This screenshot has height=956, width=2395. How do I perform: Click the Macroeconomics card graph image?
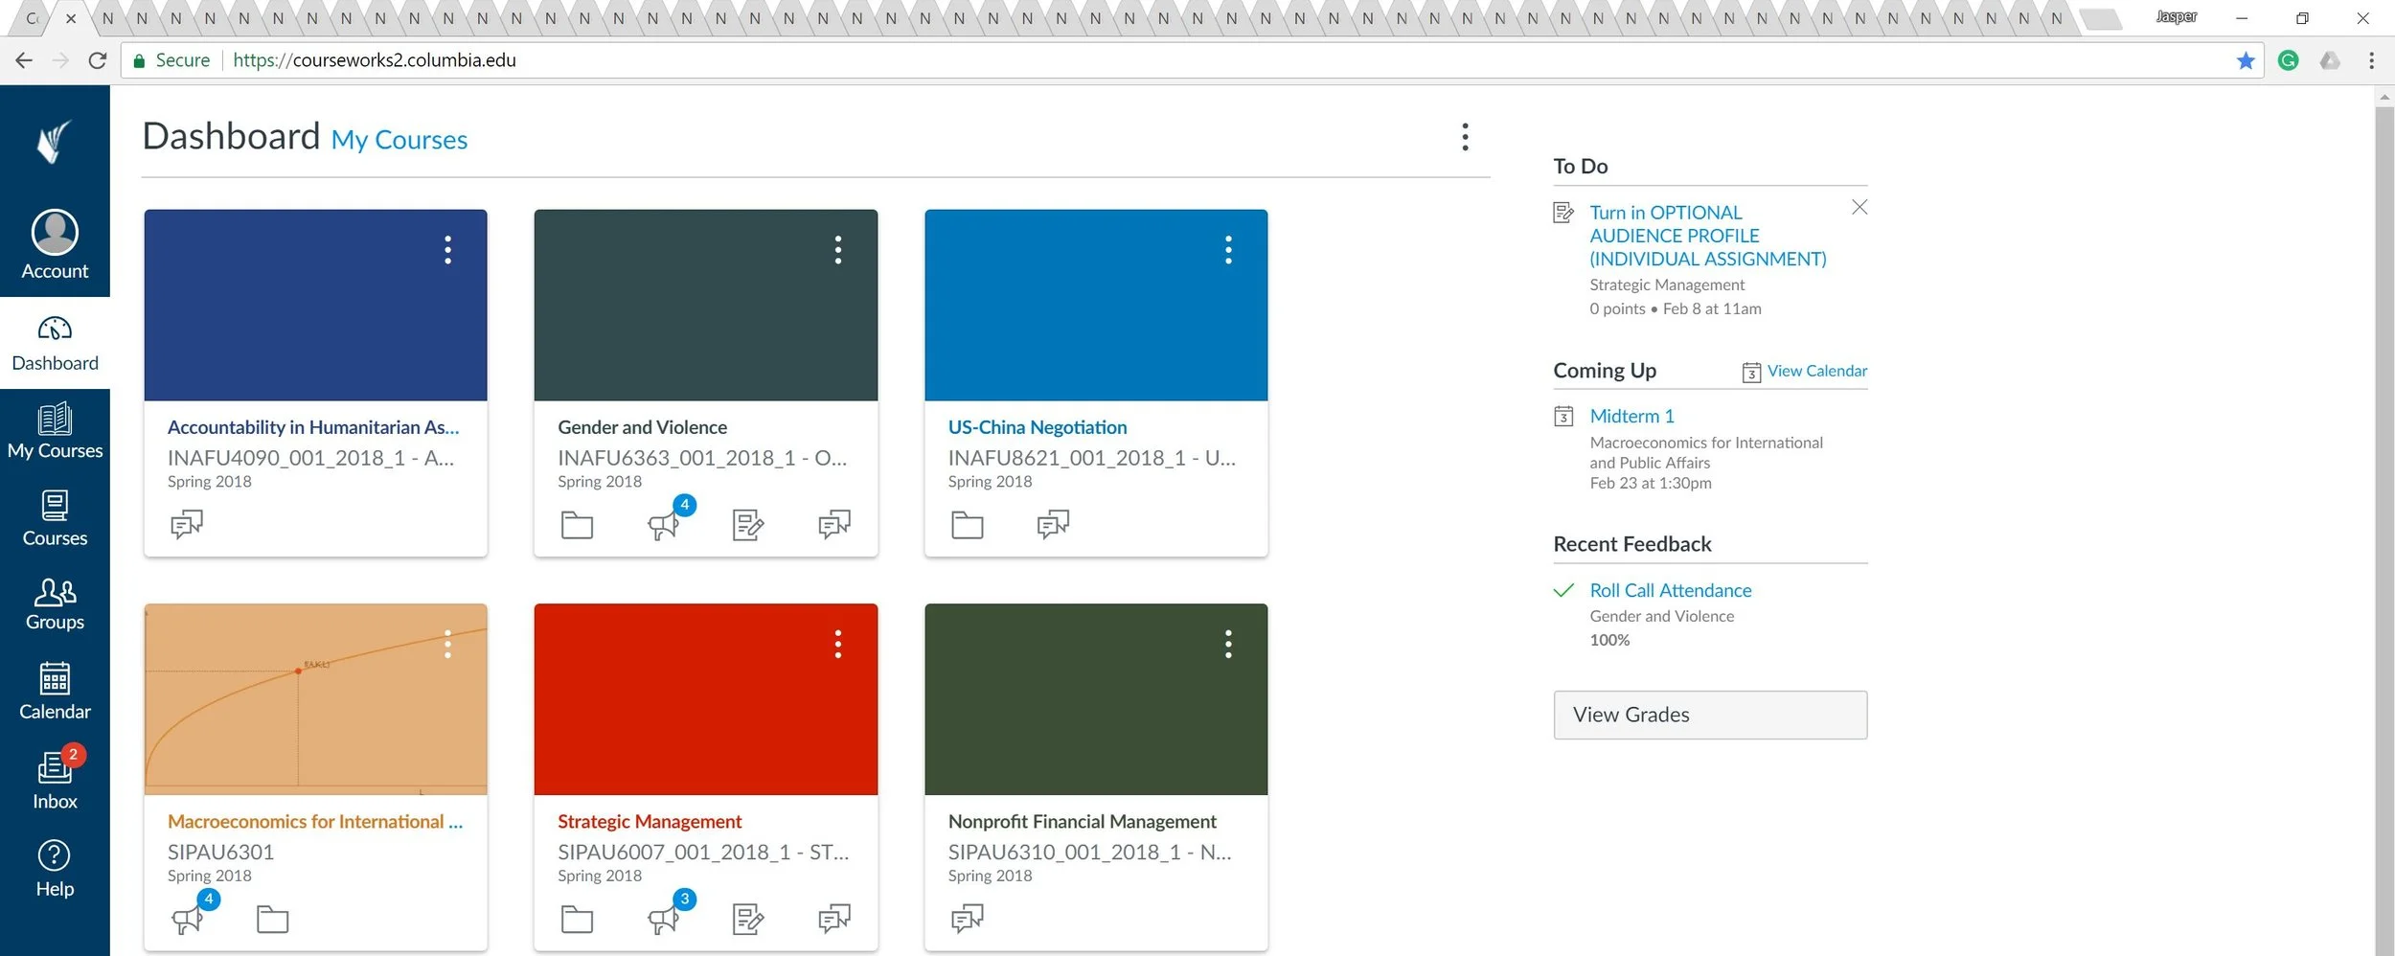click(x=315, y=699)
